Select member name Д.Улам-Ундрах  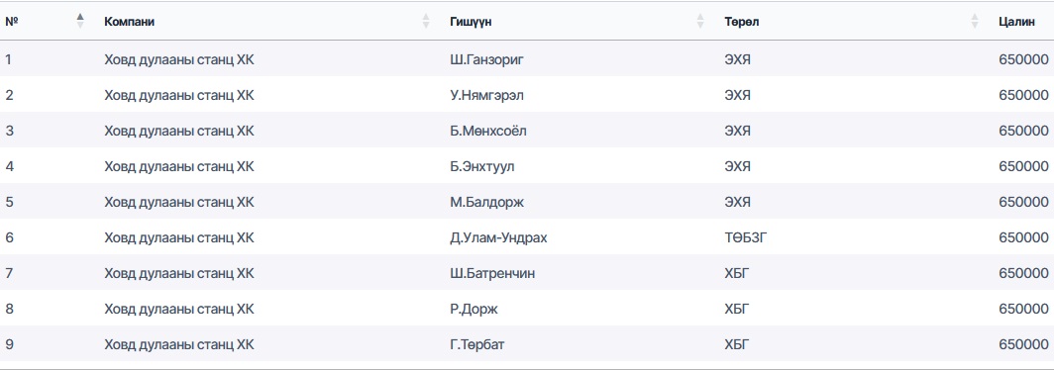click(498, 237)
